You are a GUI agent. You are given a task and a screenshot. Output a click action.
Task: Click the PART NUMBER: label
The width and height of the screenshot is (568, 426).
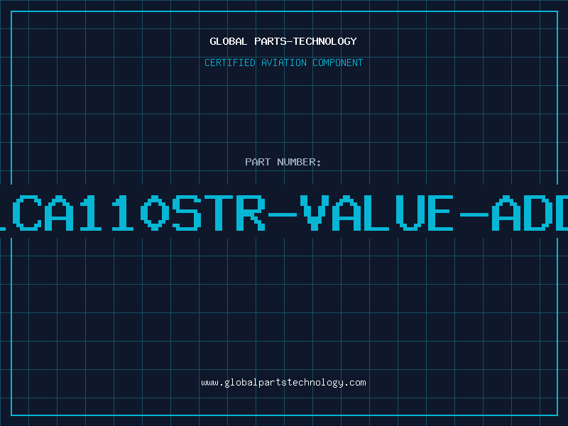pyautogui.click(x=283, y=162)
